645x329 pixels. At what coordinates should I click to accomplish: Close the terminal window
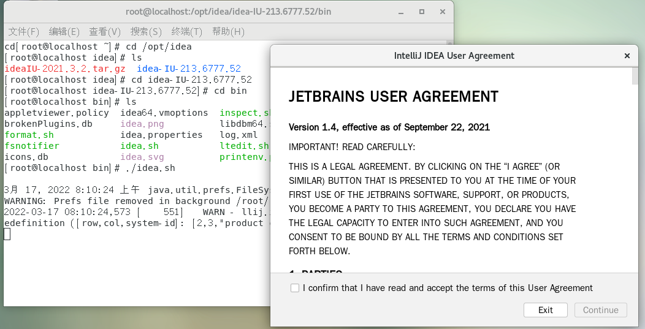coord(443,12)
